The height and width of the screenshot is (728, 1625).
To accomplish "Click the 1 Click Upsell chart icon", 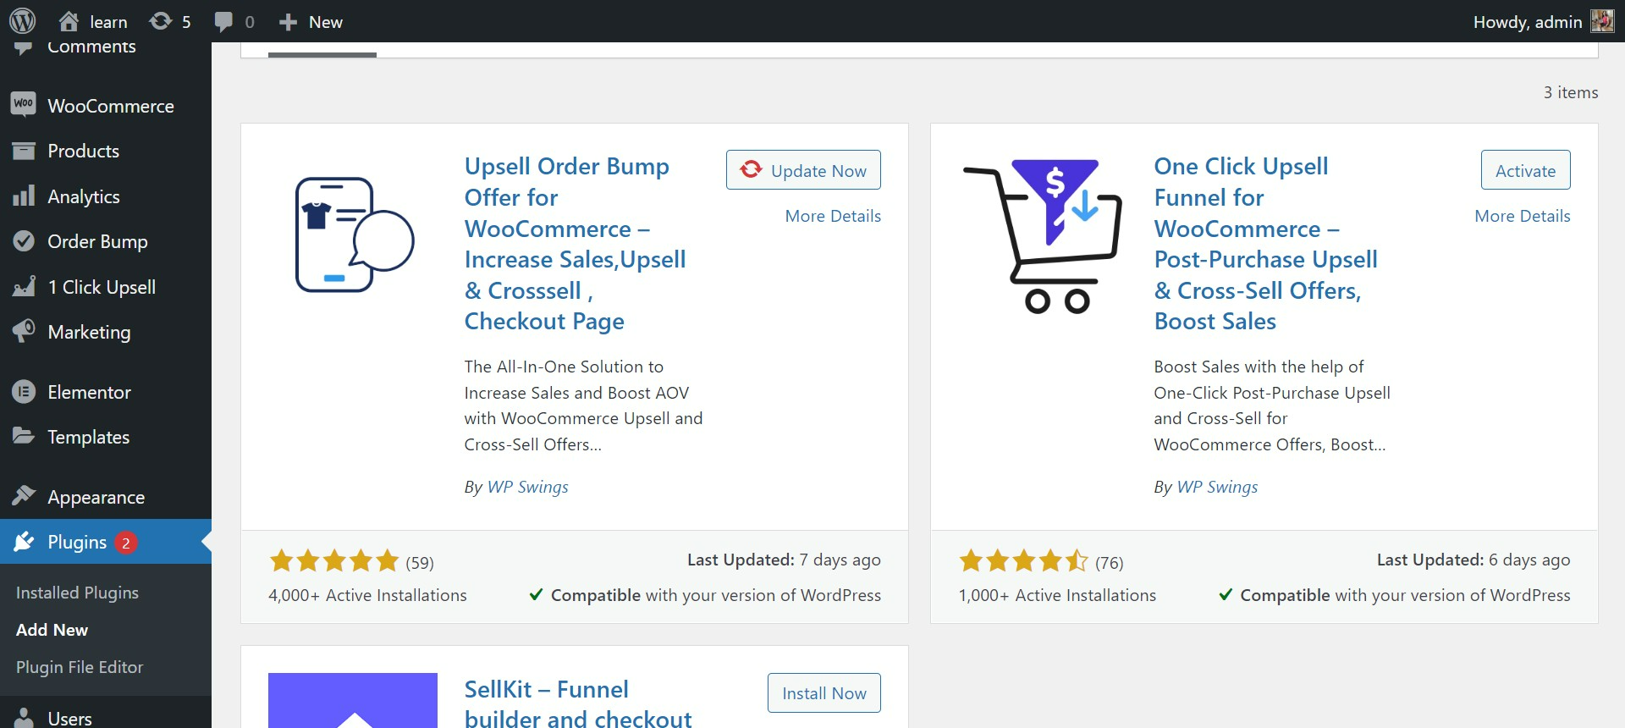I will (24, 286).
